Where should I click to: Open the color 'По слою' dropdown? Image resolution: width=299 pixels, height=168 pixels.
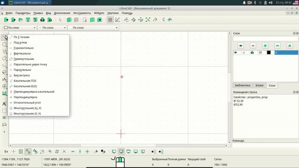pyautogui.click(x=20, y=28)
